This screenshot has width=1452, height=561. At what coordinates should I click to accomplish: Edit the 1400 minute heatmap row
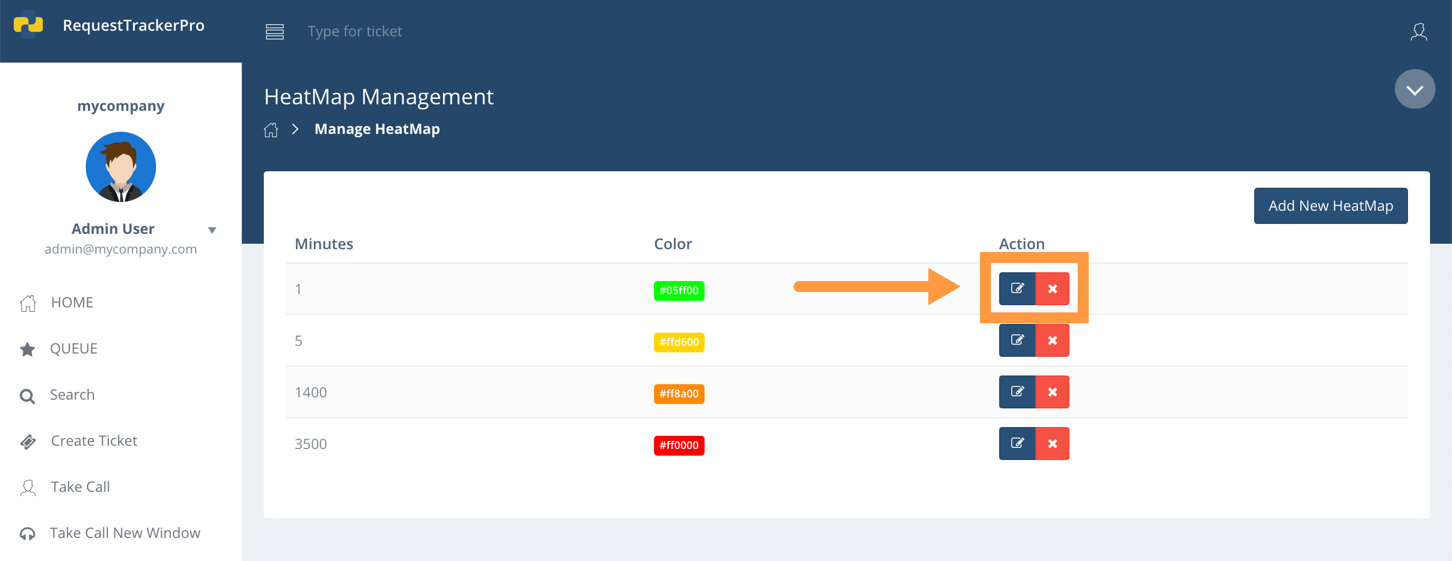(1017, 392)
